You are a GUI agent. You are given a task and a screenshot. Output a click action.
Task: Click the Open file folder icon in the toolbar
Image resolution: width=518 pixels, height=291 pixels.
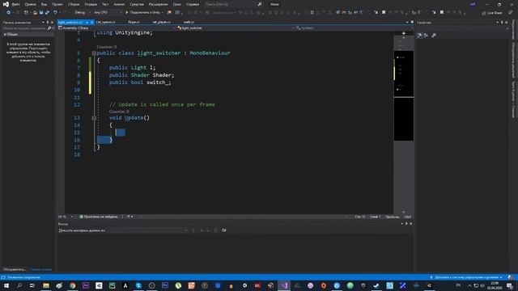click(x=35, y=13)
